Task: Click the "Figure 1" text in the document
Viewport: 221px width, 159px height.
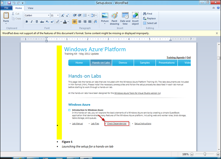Action: point(67,142)
